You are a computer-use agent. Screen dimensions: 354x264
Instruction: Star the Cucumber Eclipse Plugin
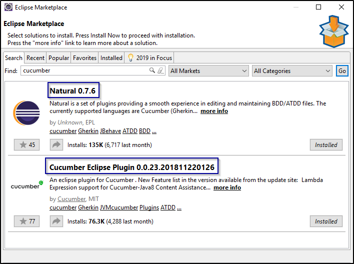pos(26,221)
